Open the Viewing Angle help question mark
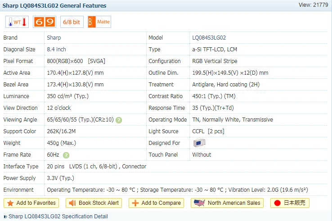Viewport: 332px width, 221px height. [x=119, y=120]
